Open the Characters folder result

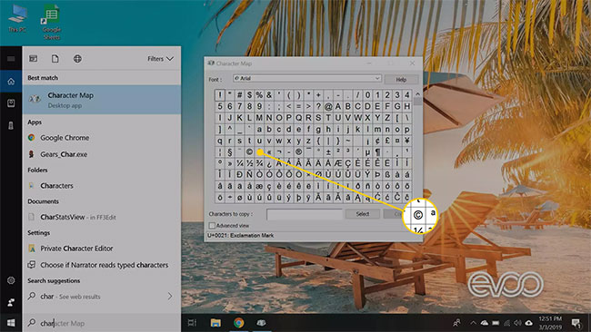102,186
